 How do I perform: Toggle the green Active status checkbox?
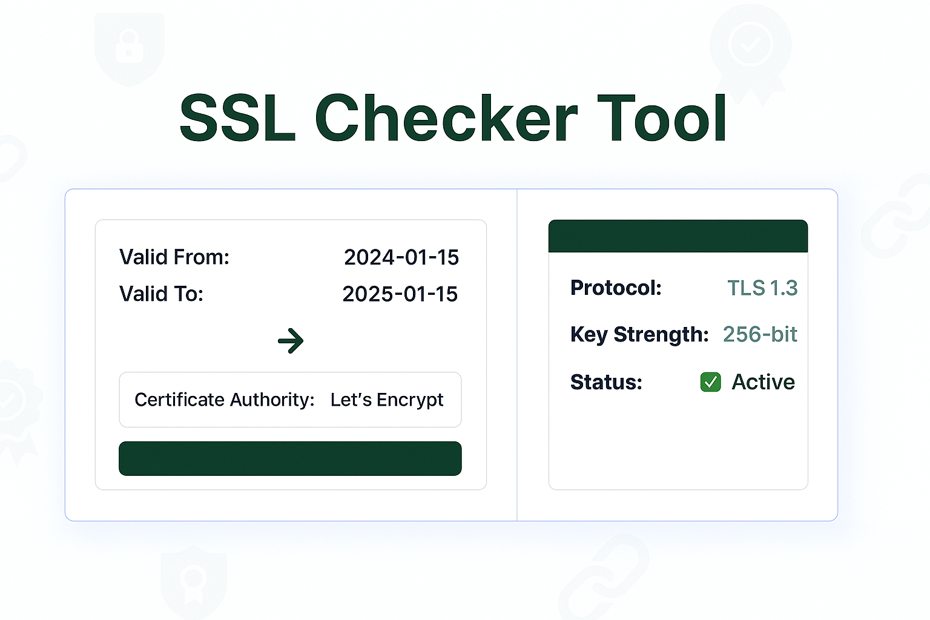(x=710, y=382)
